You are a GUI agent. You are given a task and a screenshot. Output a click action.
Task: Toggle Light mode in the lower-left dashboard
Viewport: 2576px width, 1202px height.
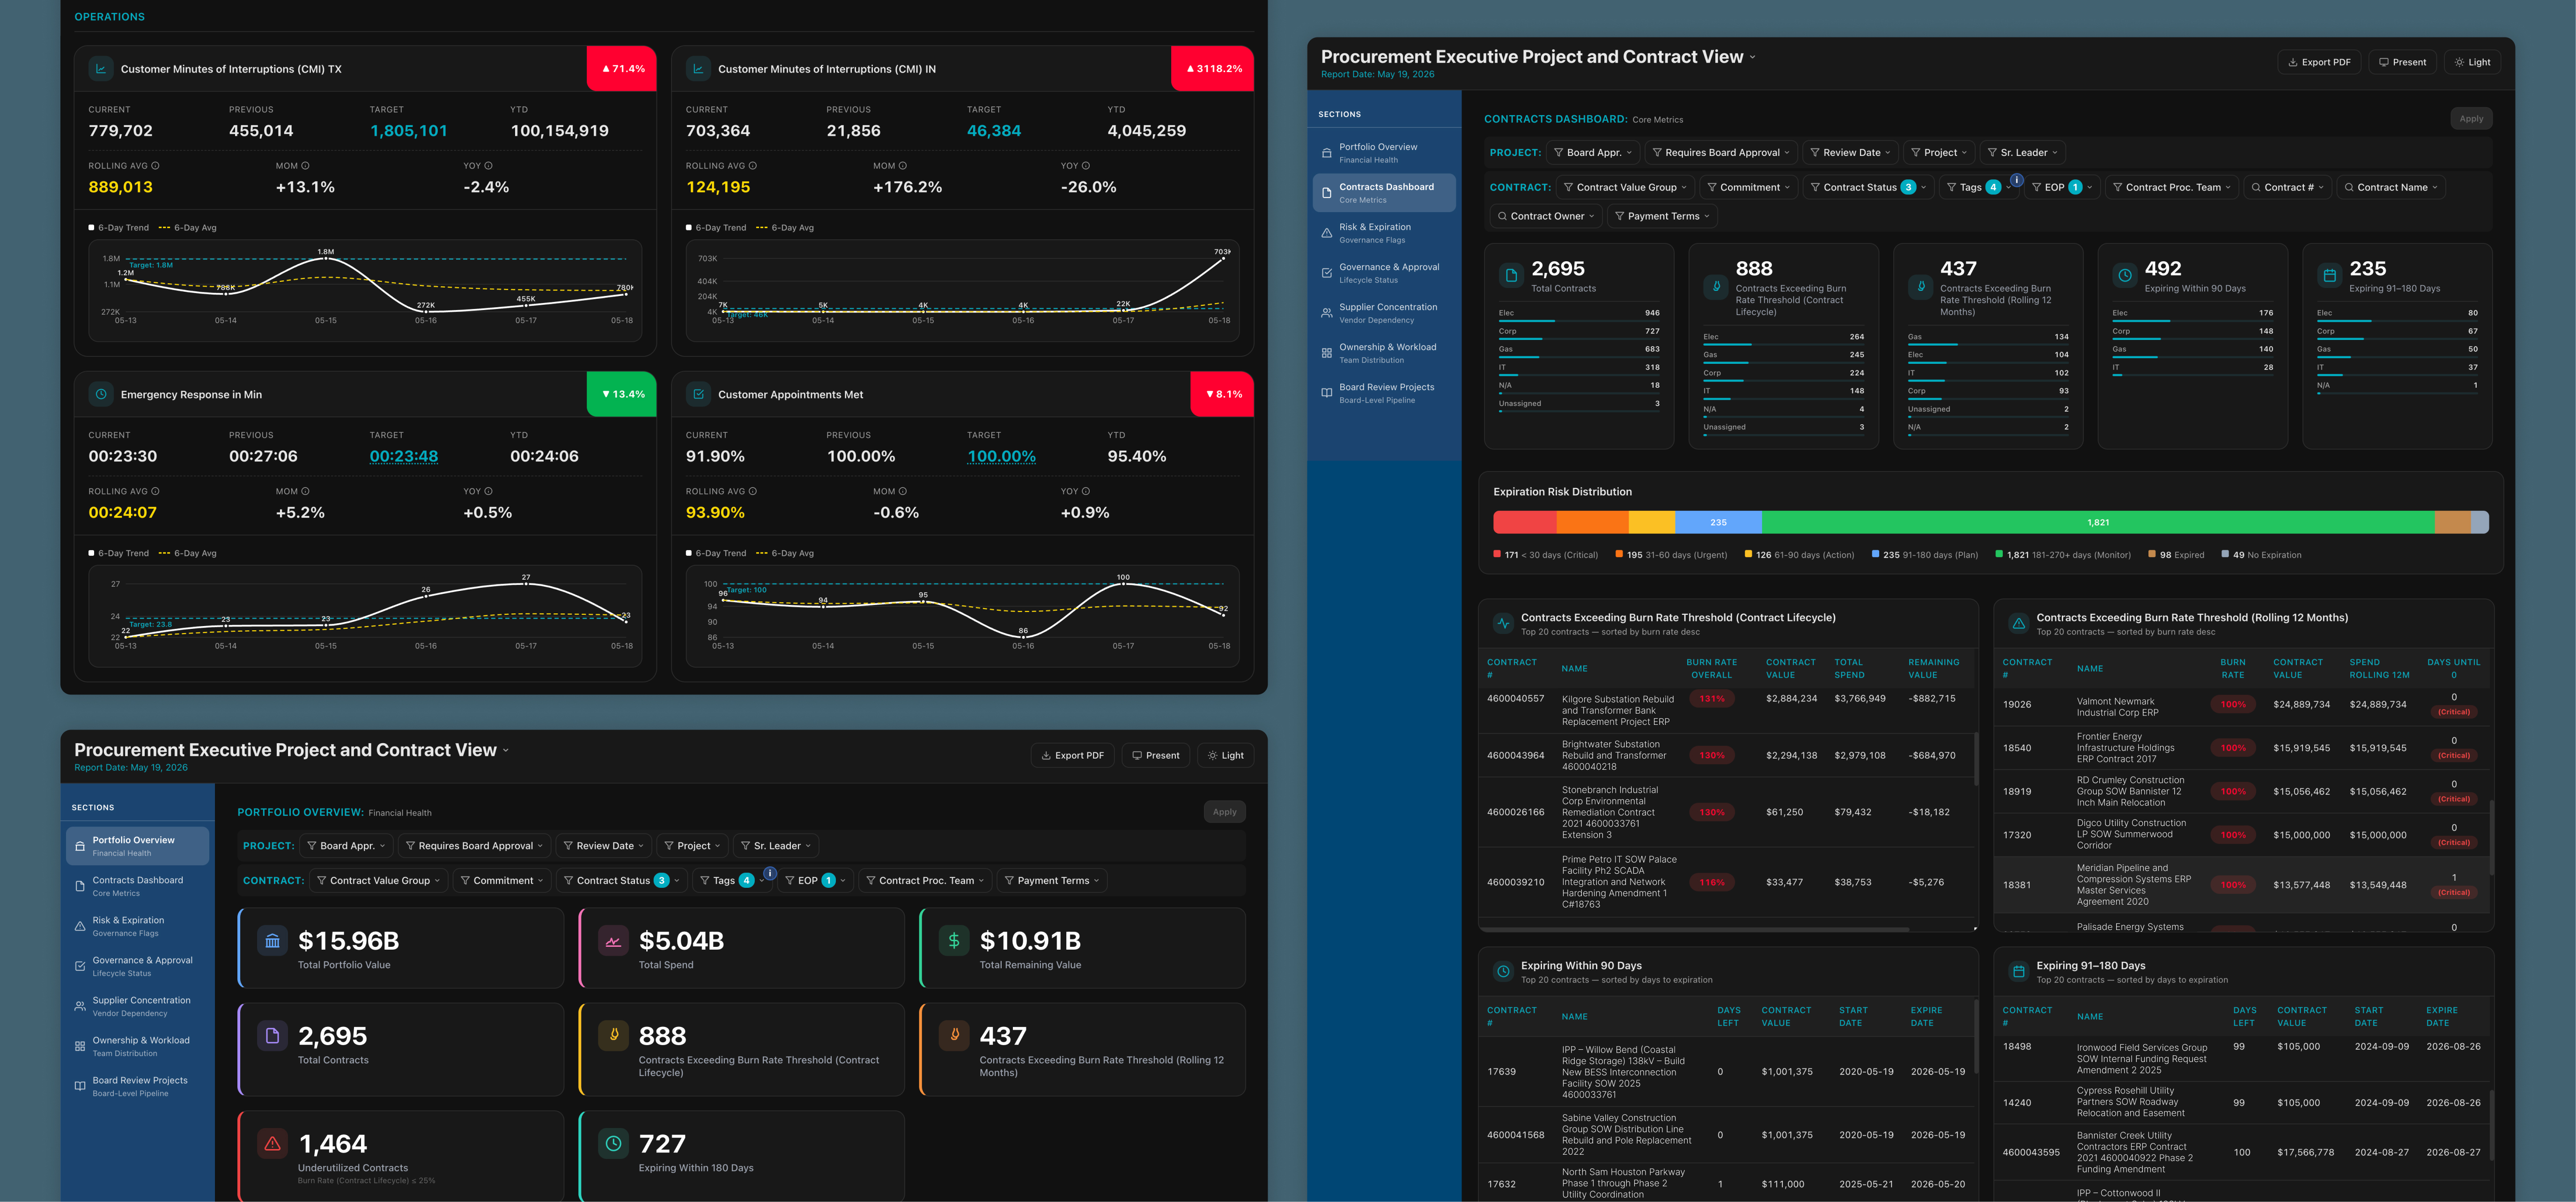pyautogui.click(x=1225, y=755)
